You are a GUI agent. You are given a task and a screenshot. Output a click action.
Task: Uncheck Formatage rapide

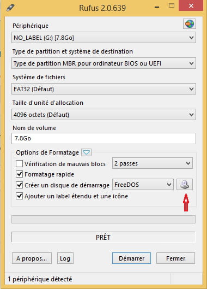pyautogui.click(x=19, y=174)
